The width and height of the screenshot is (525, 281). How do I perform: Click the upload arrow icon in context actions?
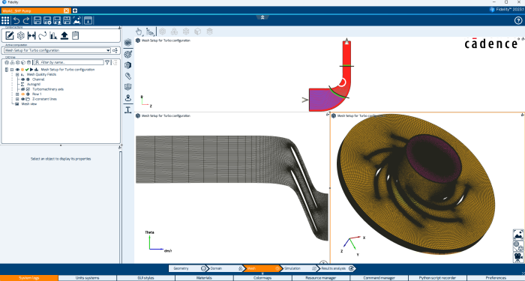point(64,35)
